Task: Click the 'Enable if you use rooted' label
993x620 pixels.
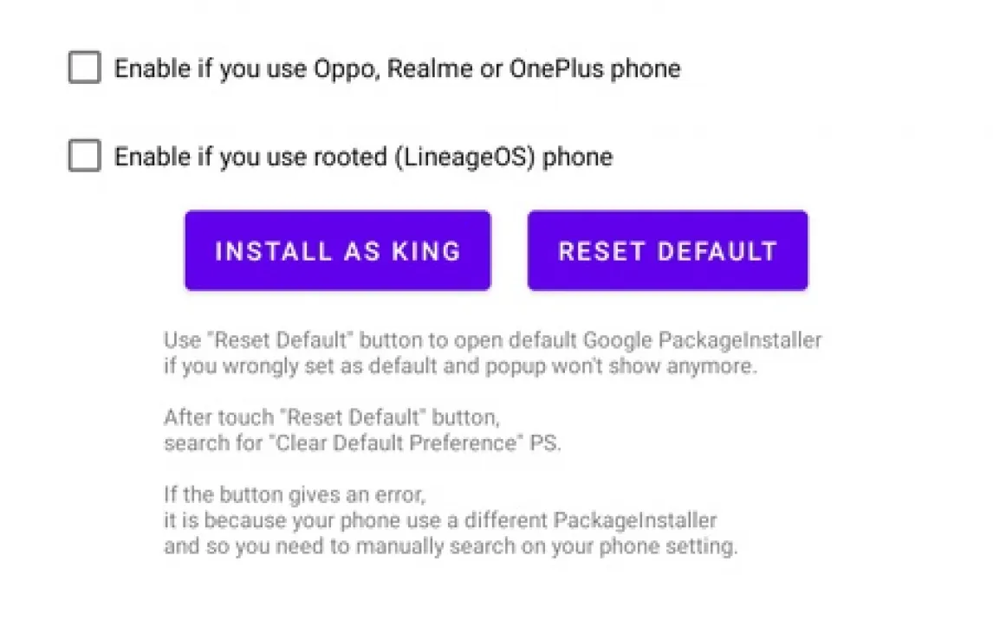Action: (x=363, y=157)
